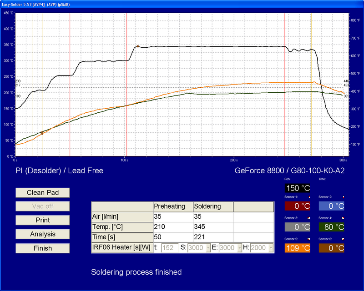
Task: Open the E: 3000 heater power dropdown
Action: coord(240,248)
